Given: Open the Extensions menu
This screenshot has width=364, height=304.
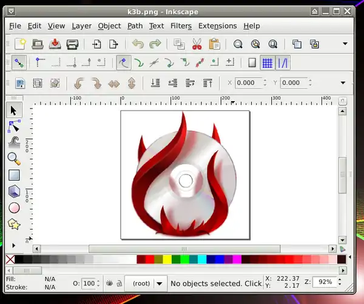Looking at the screenshot, I should pyautogui.click(x=217, y=25).
